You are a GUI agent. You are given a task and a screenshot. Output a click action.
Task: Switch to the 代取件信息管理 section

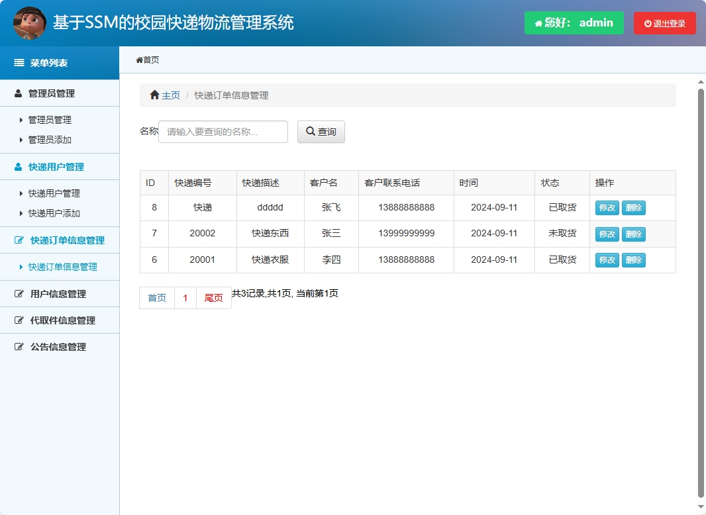58,320
